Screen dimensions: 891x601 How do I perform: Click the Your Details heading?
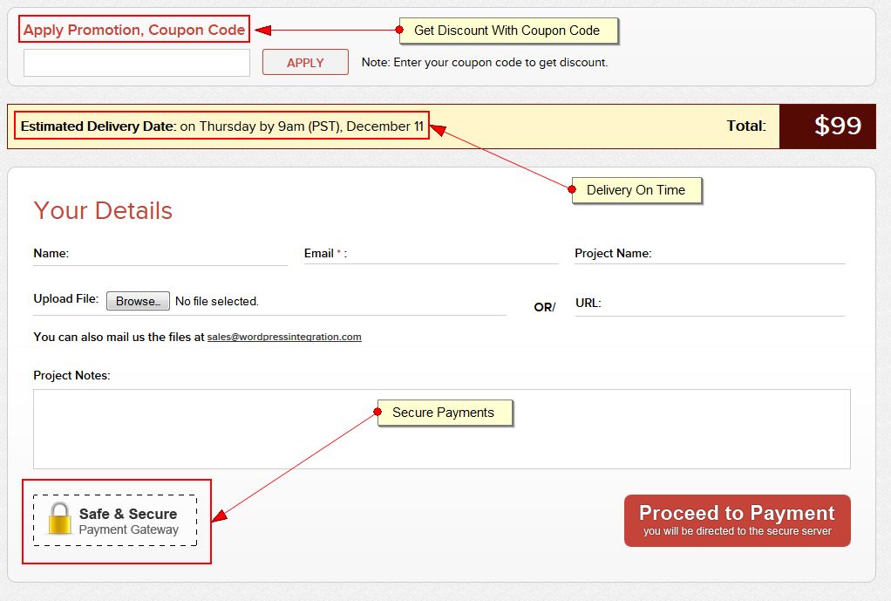coord(103,211)
